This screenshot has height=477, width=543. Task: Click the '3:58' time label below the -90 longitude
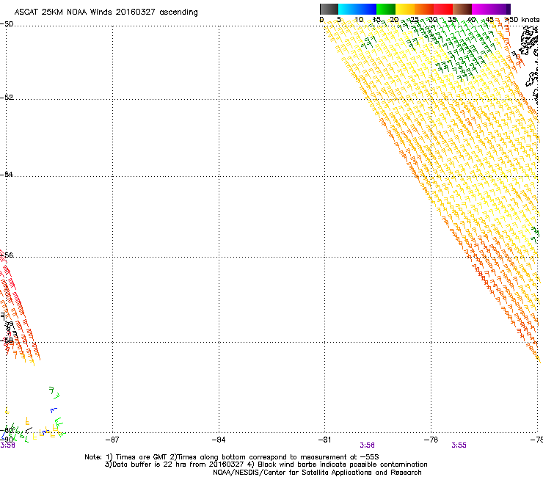(x=7, y=445)
